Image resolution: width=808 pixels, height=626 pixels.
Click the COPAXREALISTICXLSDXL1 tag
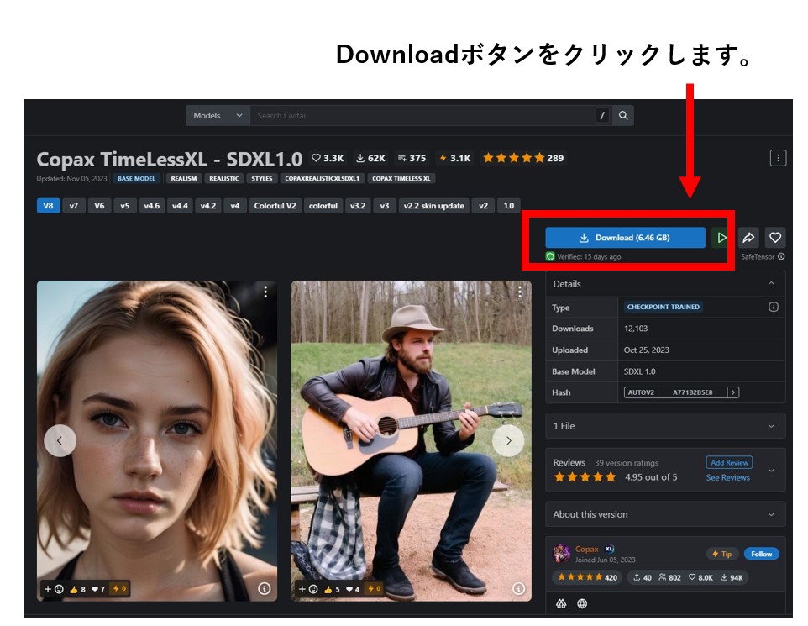pos(322,178)
